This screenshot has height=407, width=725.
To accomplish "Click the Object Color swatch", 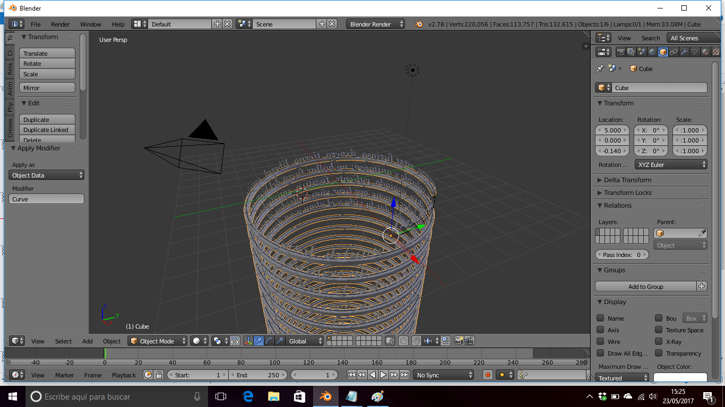I will pyautogui.click(x=680, y=377).
